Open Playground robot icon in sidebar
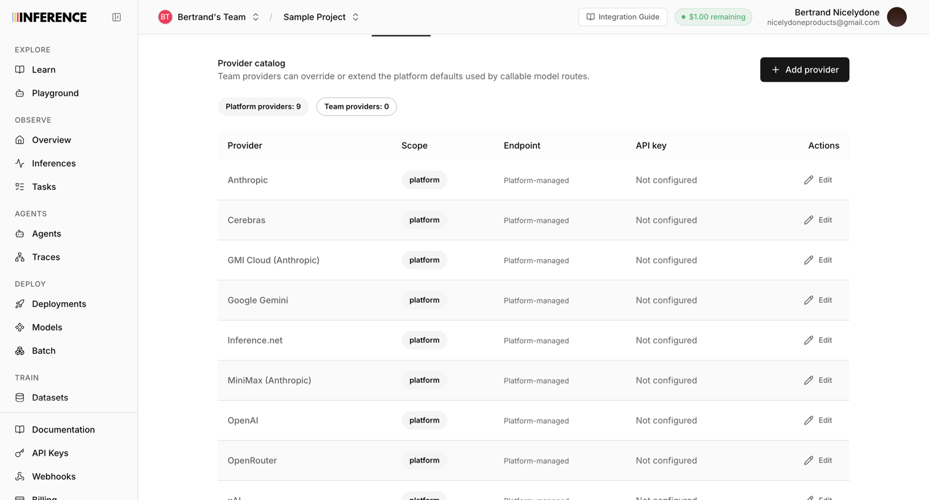 (x=20, y=93)
